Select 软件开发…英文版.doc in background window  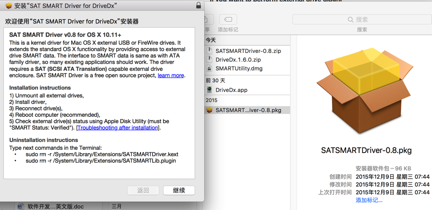coord(56,206)
